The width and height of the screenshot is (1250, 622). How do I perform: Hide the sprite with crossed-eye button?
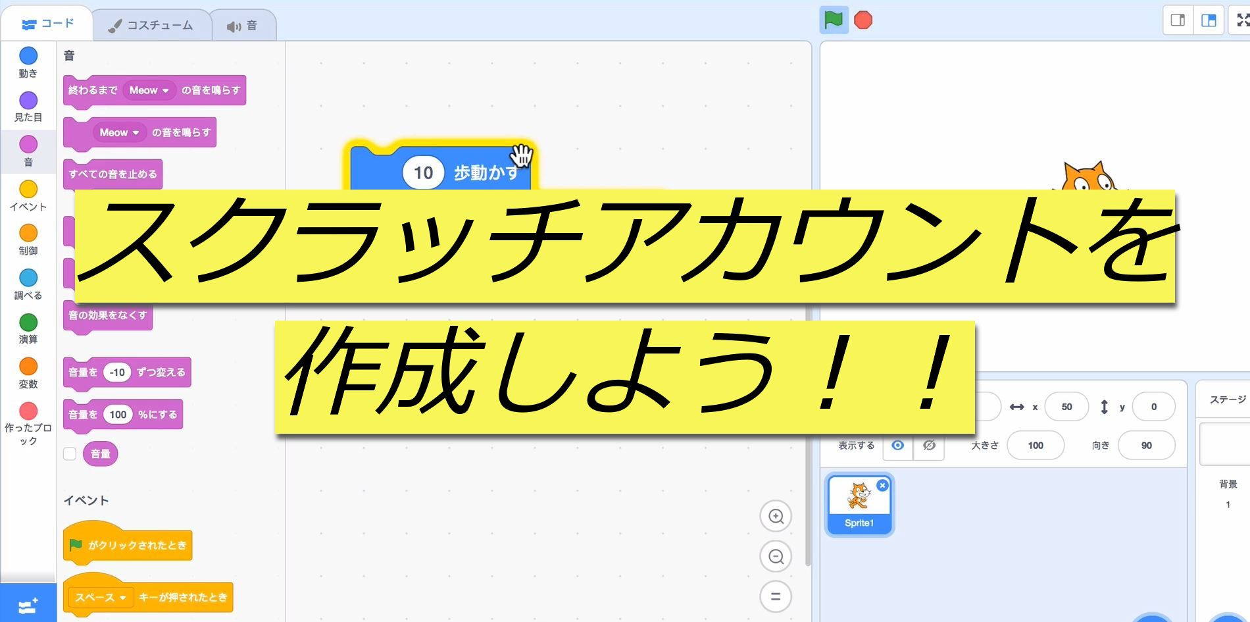929,446
